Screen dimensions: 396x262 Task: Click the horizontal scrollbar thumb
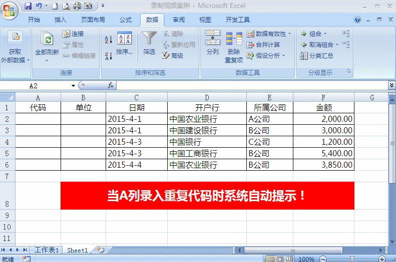pyautogui.click(x=293, y=250)
